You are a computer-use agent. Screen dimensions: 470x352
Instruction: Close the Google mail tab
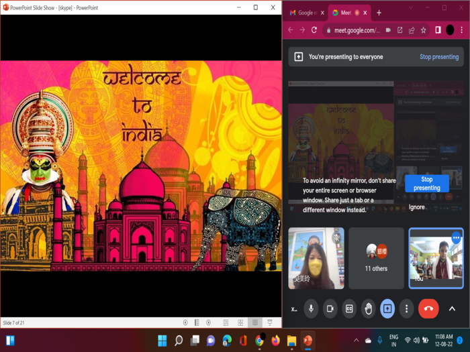(322, 13)
